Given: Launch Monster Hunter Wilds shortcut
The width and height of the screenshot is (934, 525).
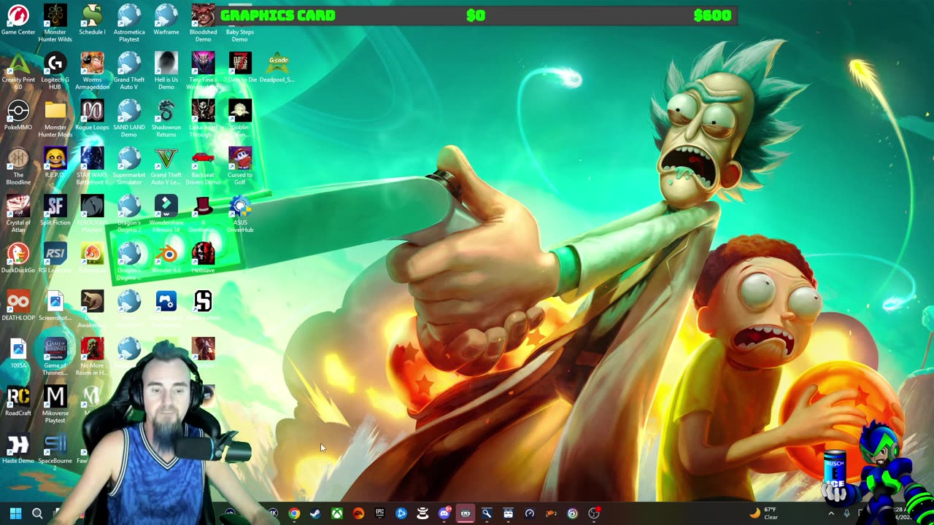Looking at the screenshot, I should click(55, 23).
